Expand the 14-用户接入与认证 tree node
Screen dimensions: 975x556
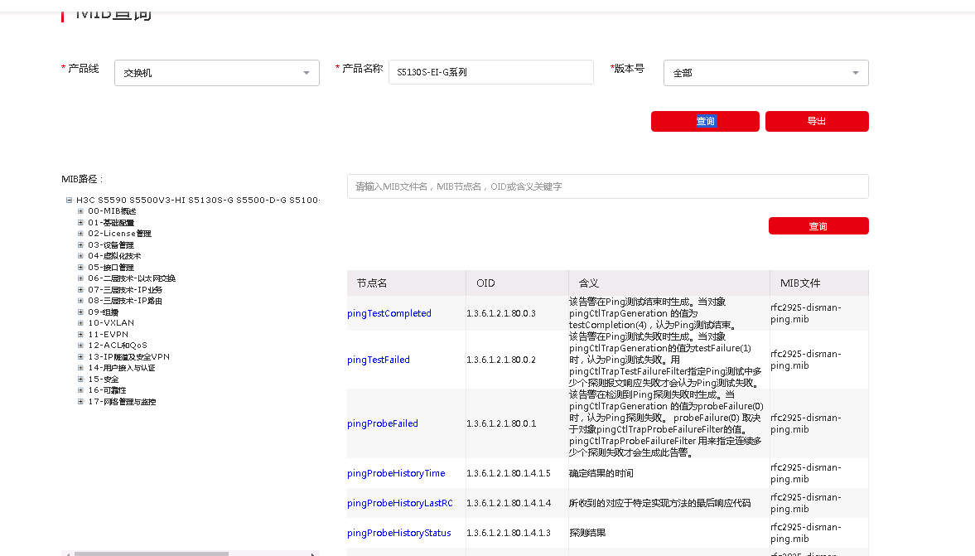tap(80, 368)
